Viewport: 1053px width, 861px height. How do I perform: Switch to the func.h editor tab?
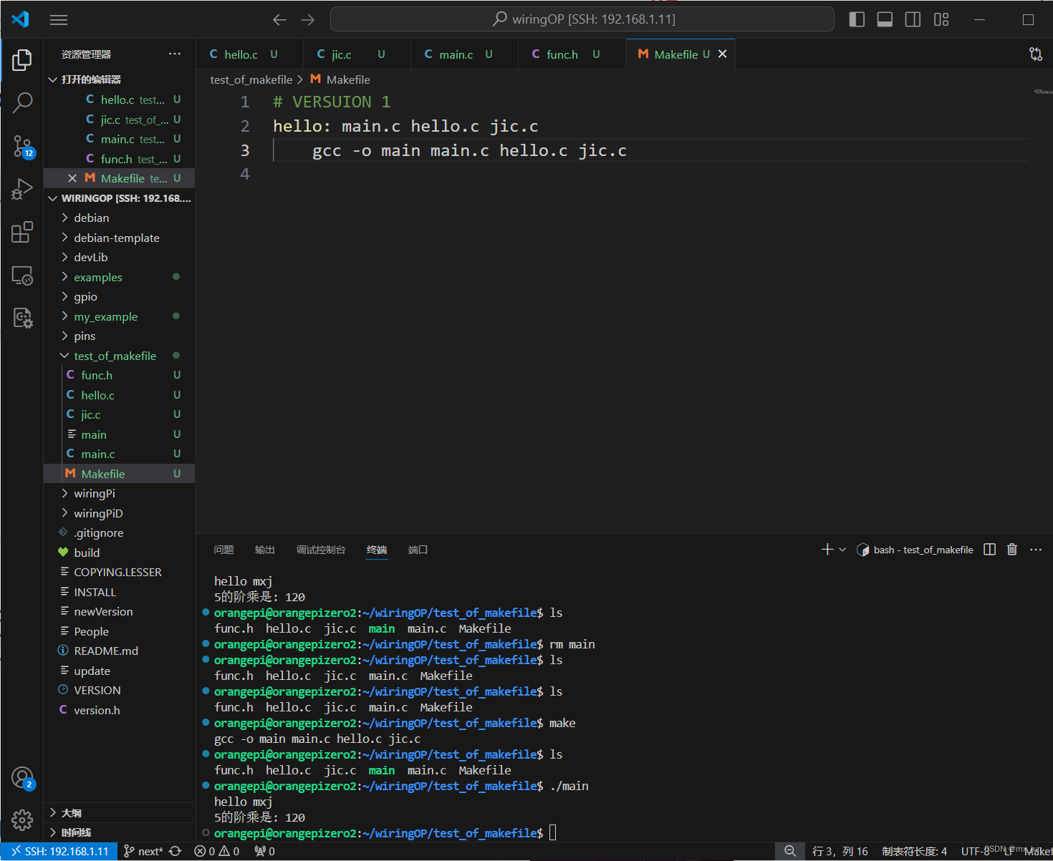coord(572,54)
